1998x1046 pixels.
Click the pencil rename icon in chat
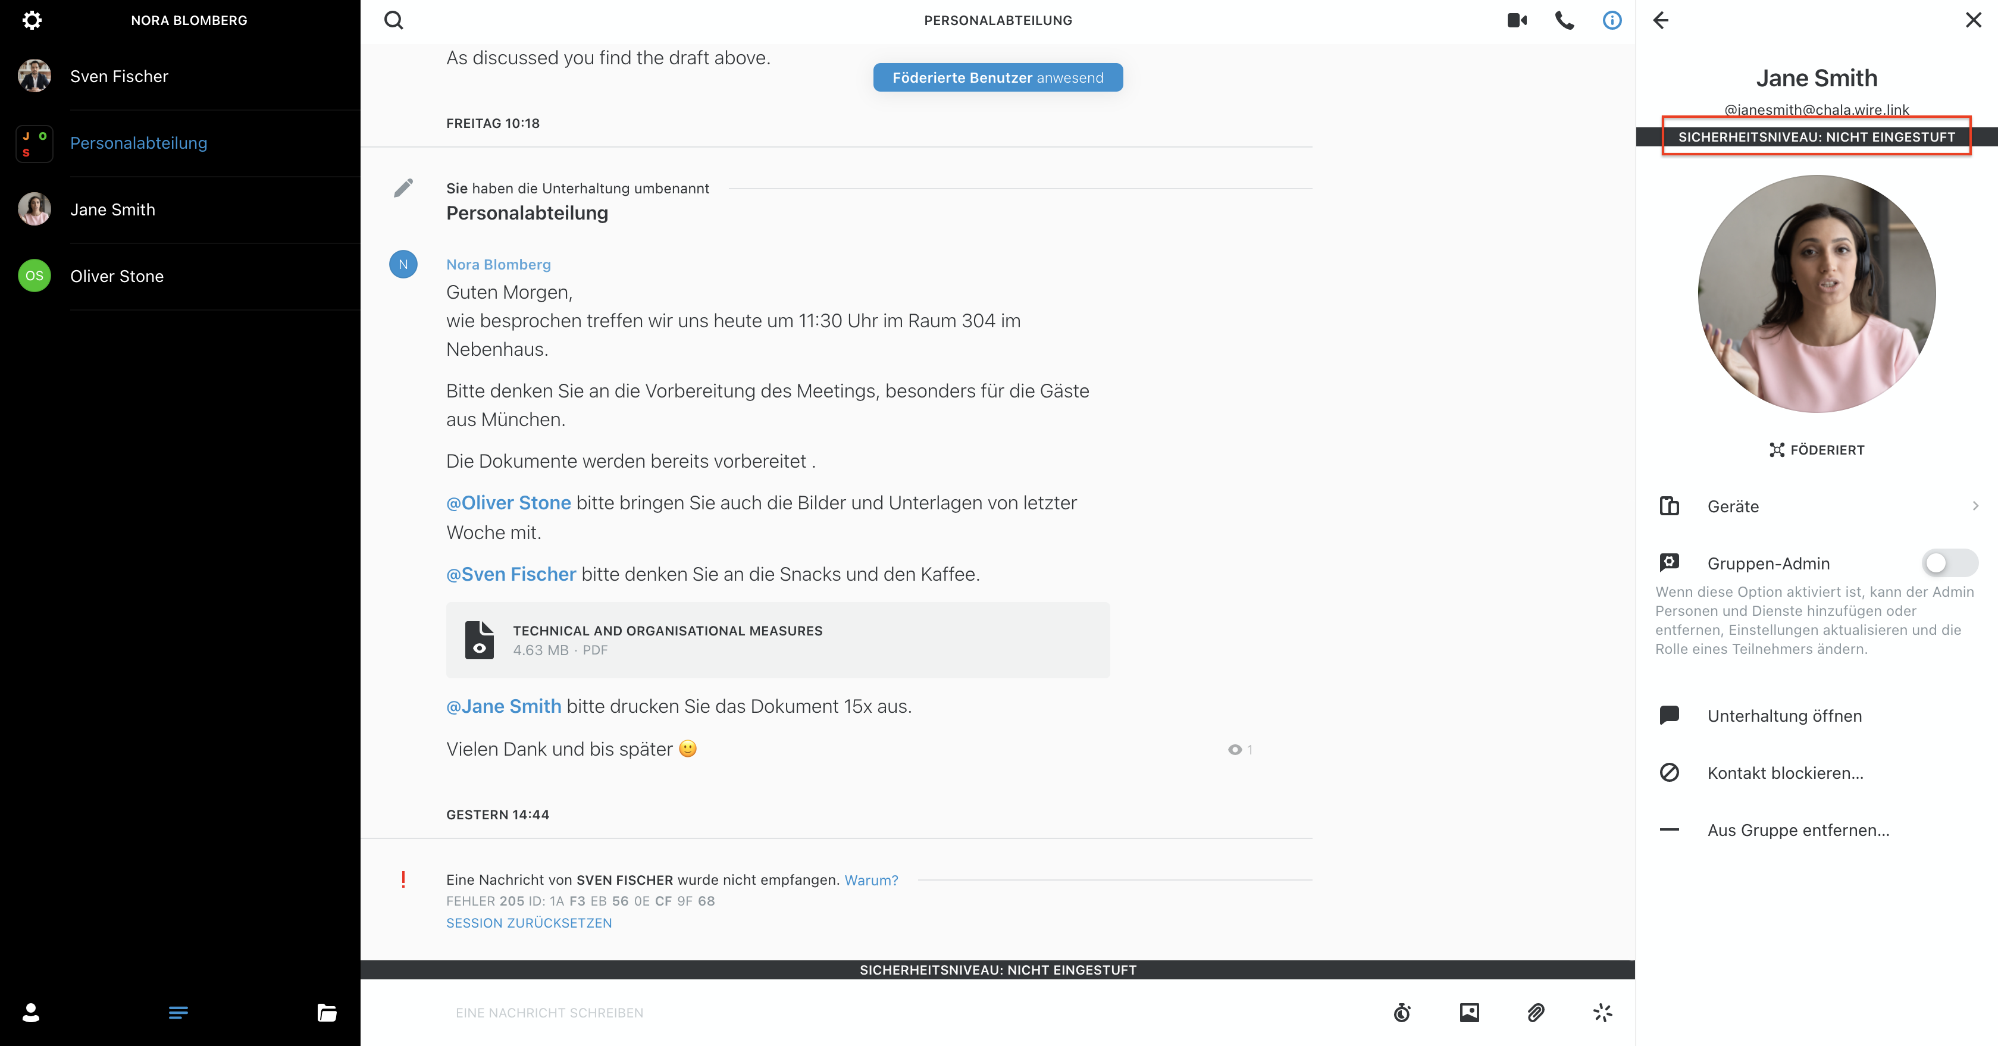tap(403, 187)
